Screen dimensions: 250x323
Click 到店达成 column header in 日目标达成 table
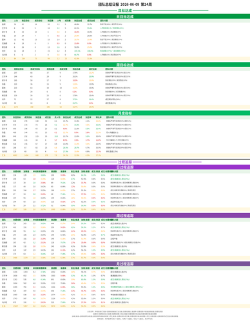point(78,21)
